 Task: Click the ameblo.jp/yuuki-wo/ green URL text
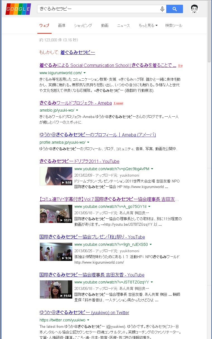coord(57,110)
